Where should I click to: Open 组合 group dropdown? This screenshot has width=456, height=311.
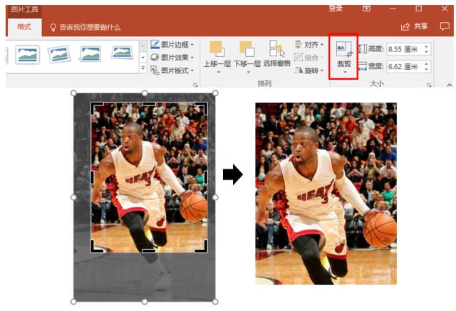(309, 58)
